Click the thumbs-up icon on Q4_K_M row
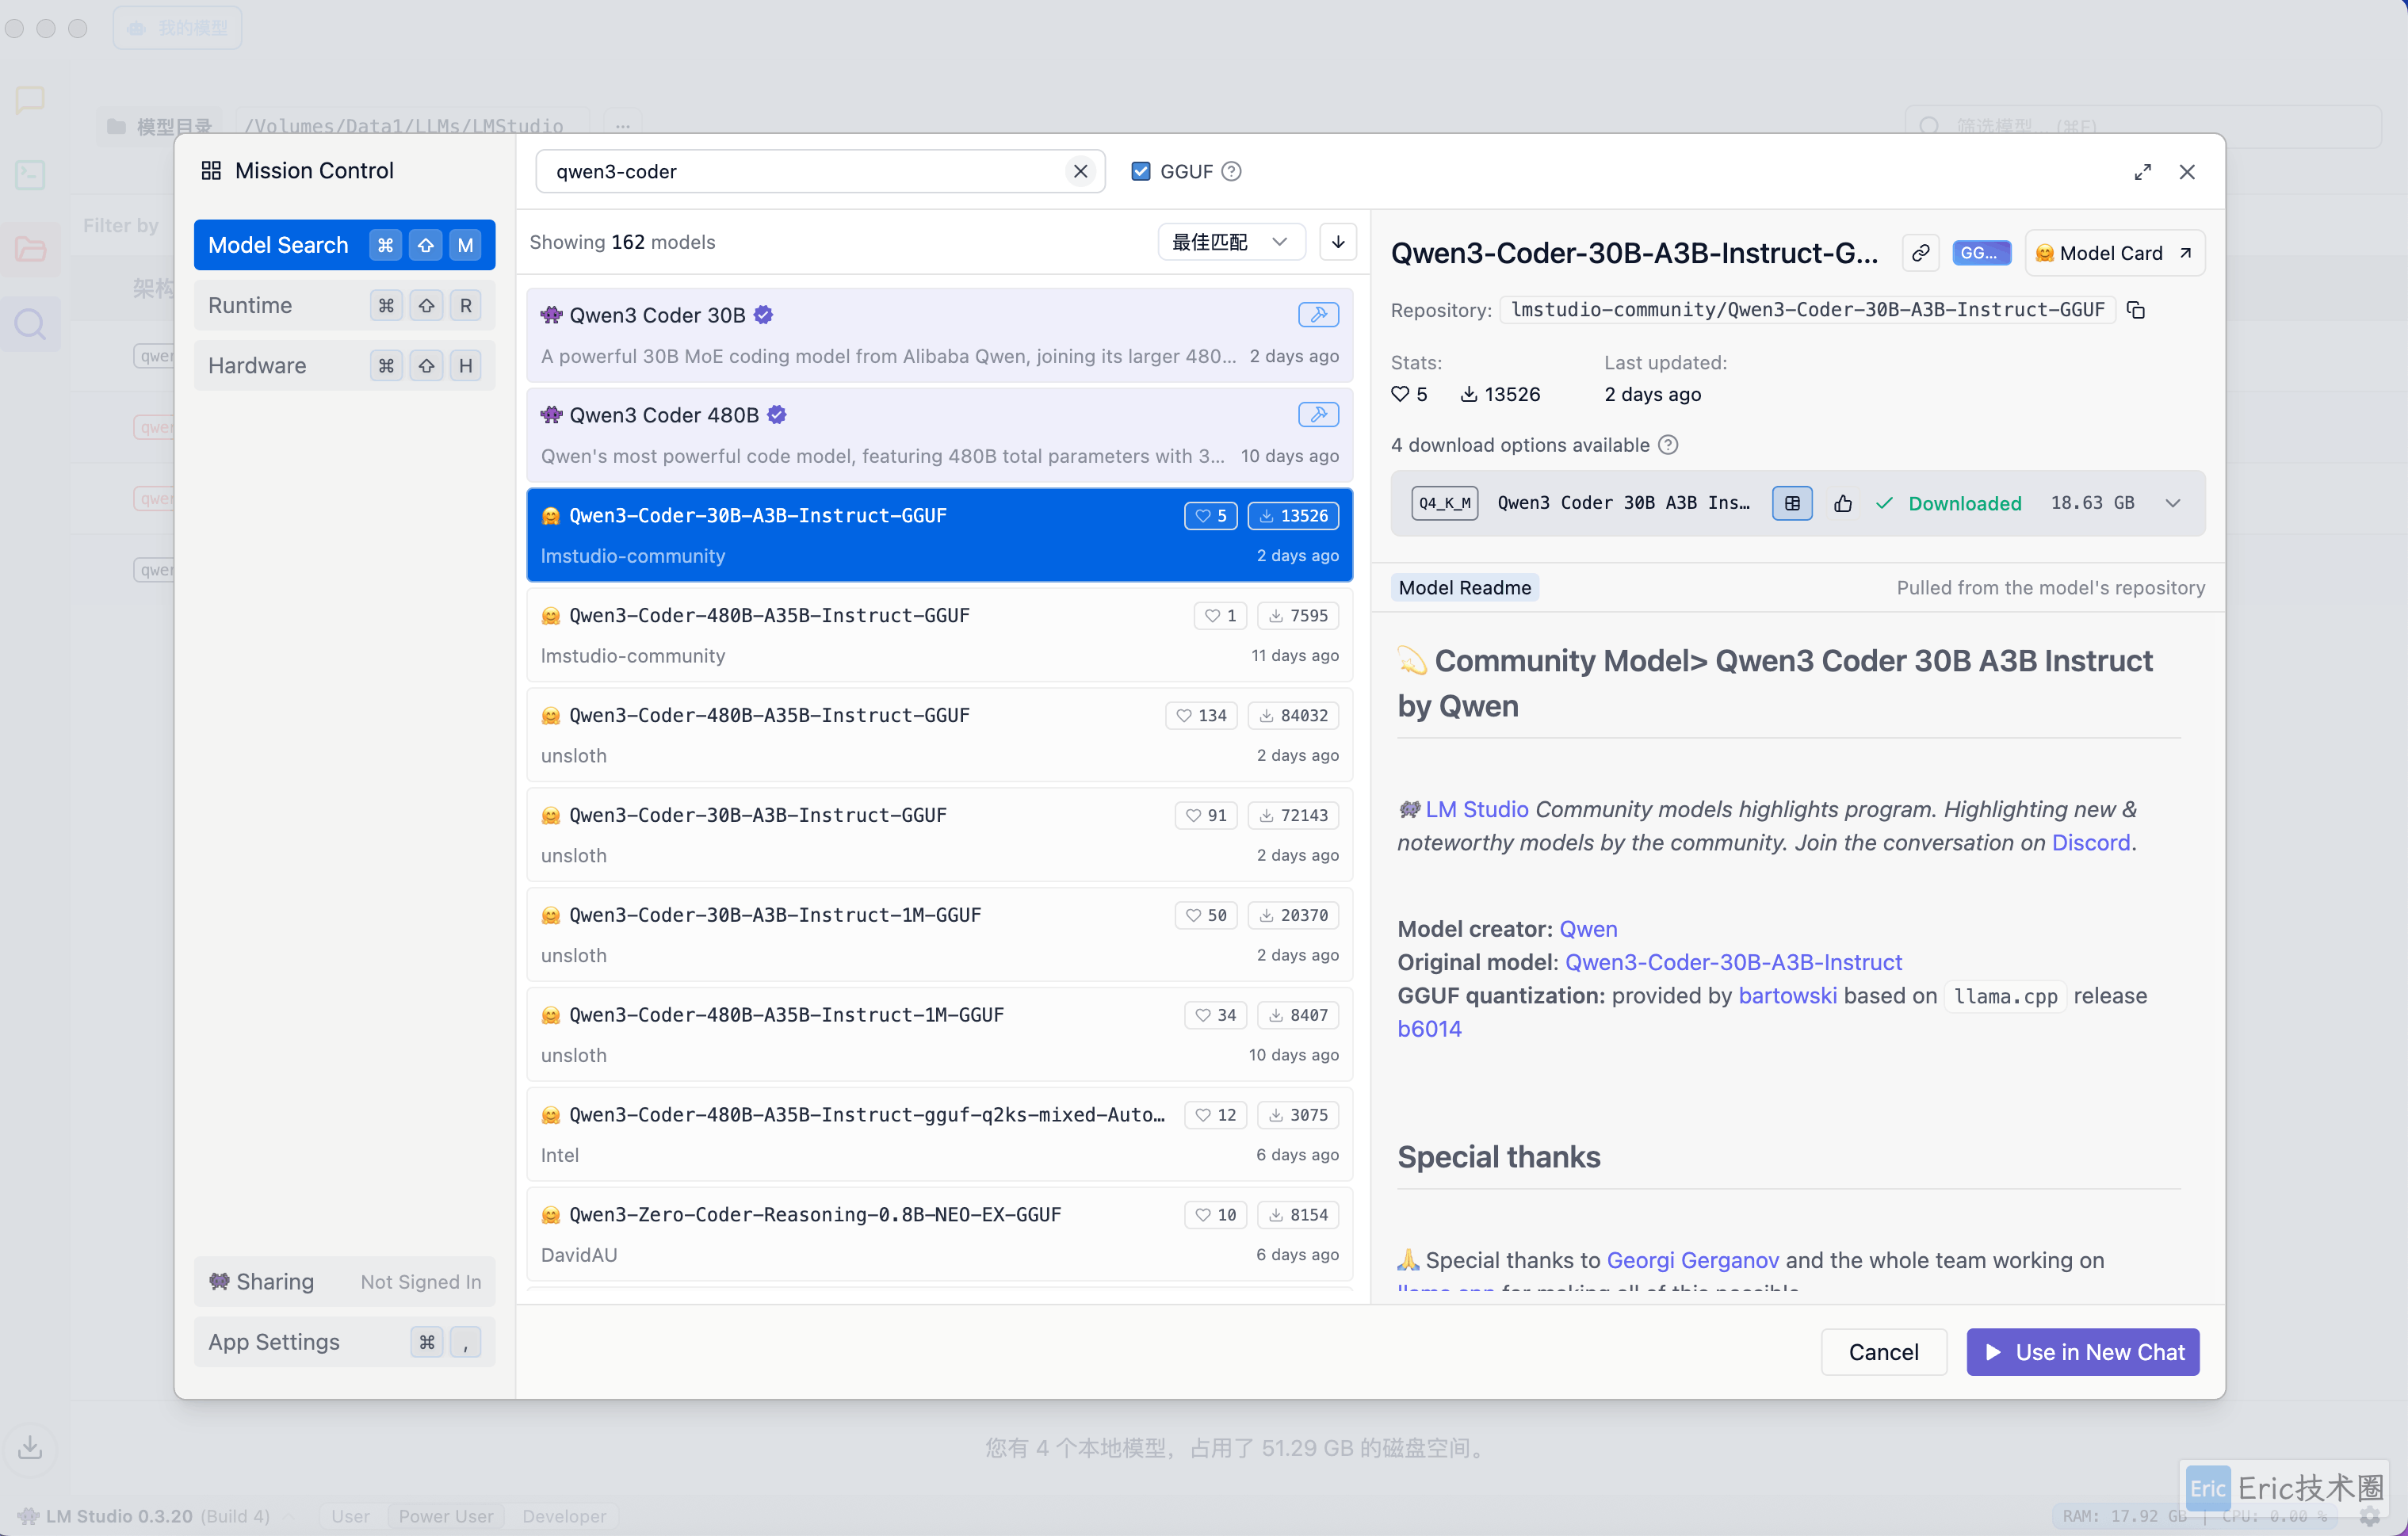The image size is (2408, 1536). 1842,503
